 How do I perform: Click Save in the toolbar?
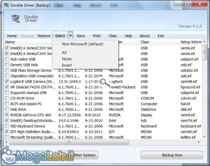click(81, 36)
